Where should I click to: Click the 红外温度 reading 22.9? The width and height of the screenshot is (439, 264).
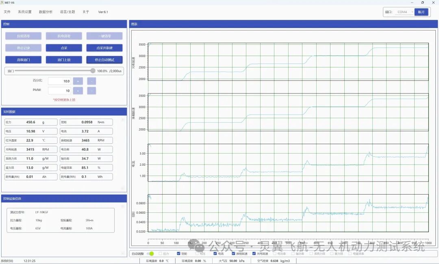click(x=29, y=141)
